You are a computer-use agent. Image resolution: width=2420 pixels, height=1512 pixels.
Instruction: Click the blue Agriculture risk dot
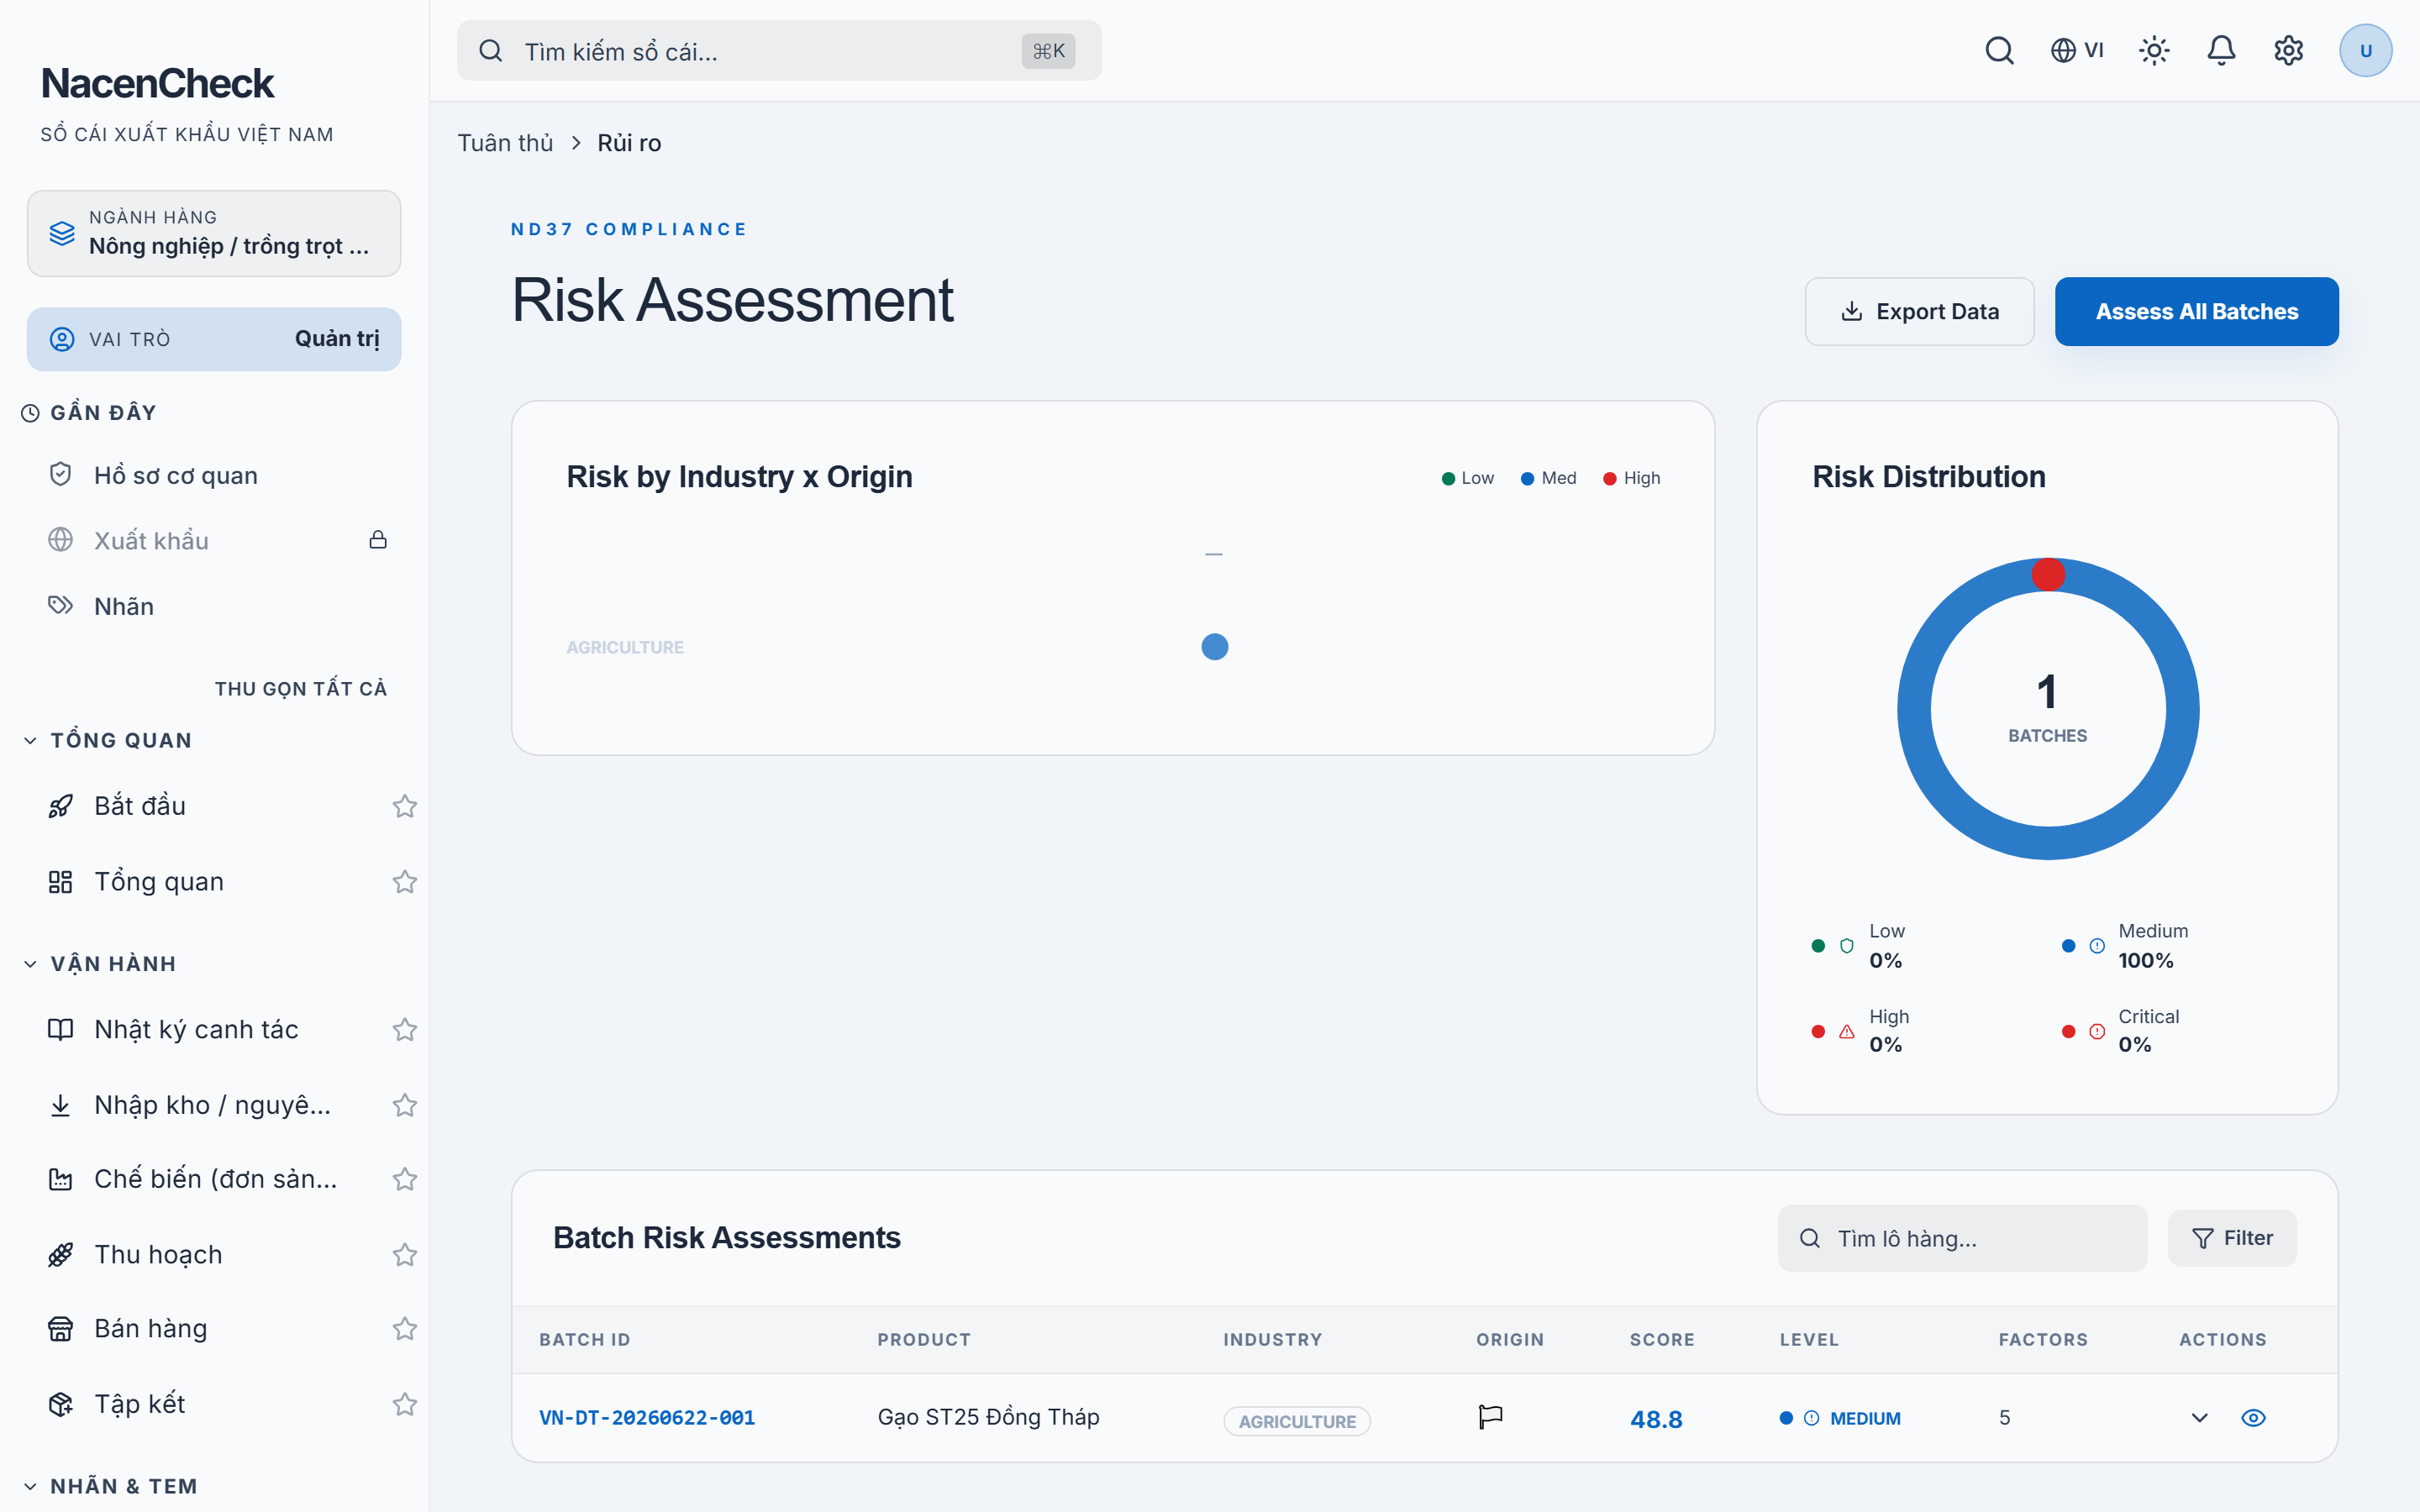coord(1214,647)
